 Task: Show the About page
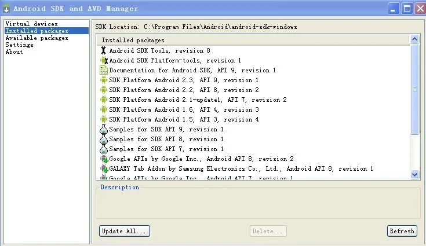pyautogui.click(x=14, y=52)
